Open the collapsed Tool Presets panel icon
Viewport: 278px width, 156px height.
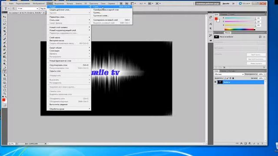(x=211, y=35)
